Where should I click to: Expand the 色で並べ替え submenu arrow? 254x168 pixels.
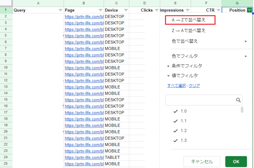coord(246,41)
